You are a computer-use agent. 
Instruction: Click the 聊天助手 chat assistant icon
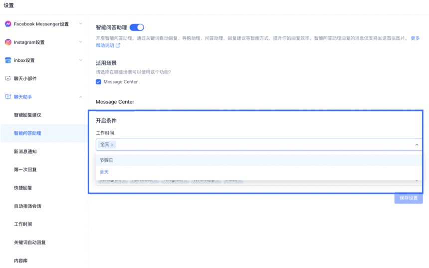pyautogui.click(x=8, y=97)
